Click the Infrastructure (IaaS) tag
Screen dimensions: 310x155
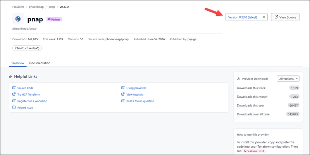(27, 48)
